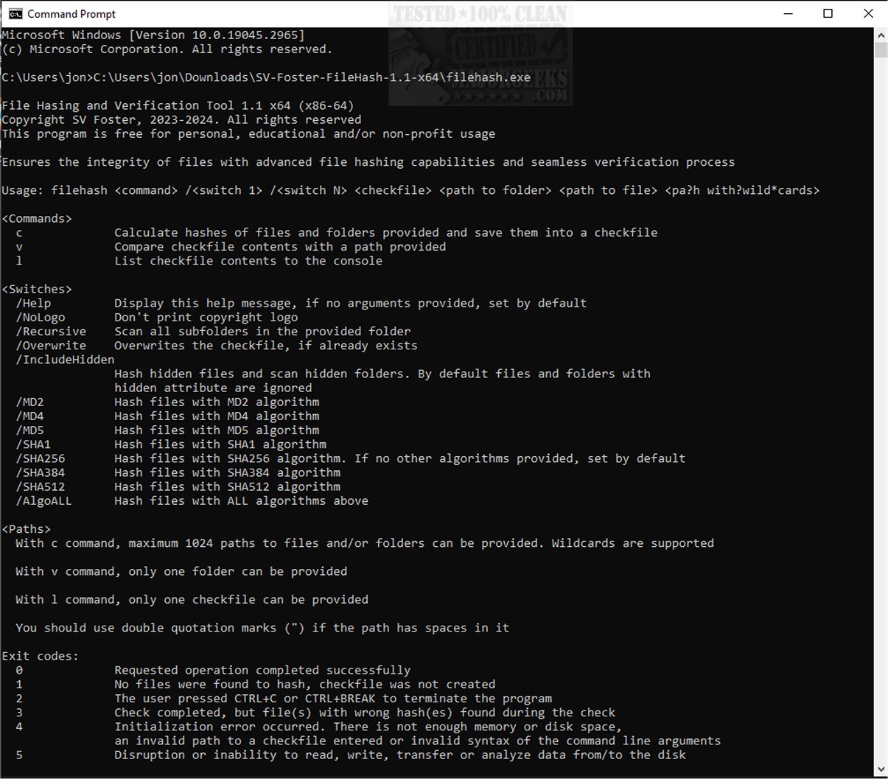Click the /Recursive switch text

point(51,332)
